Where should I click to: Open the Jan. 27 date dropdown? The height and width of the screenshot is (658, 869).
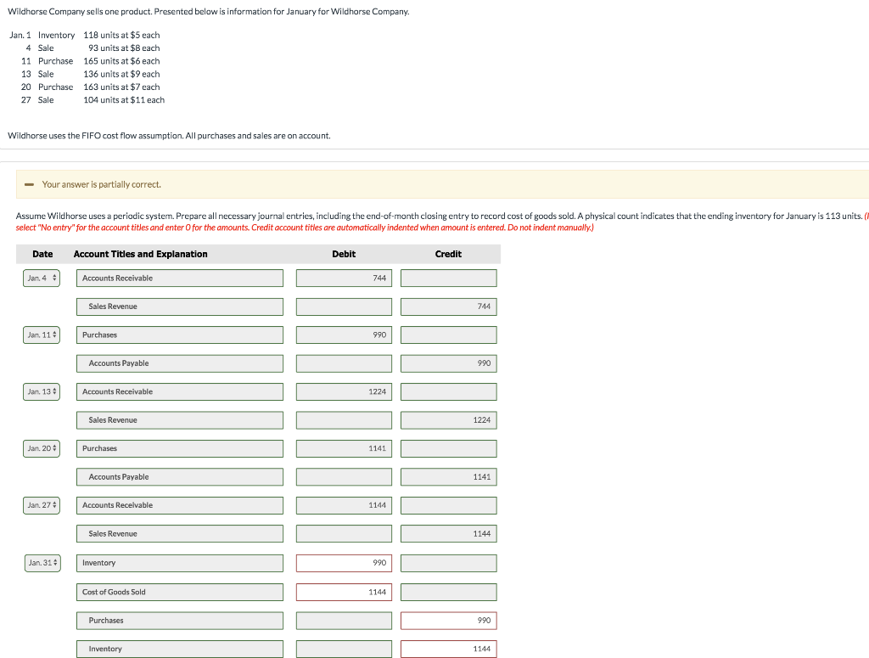click(x=42, y=505)
